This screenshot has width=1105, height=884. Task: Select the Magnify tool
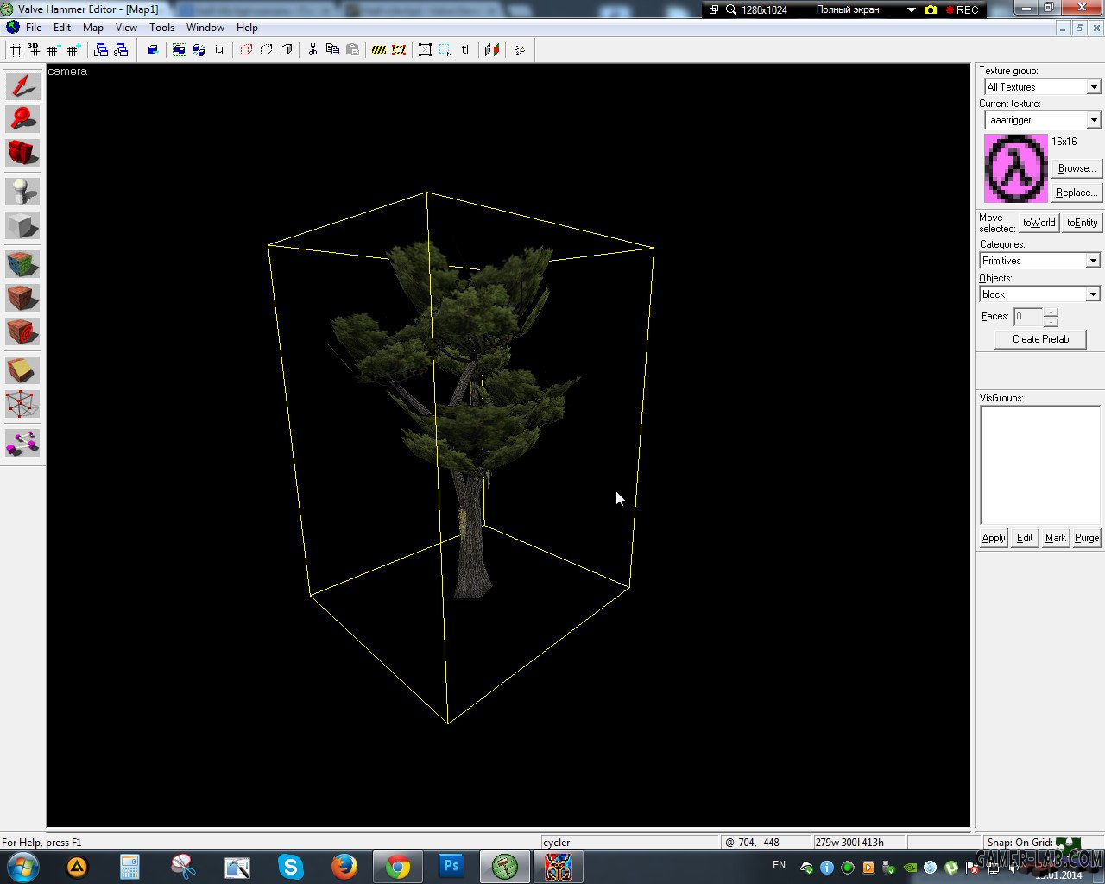coord(22,118)
